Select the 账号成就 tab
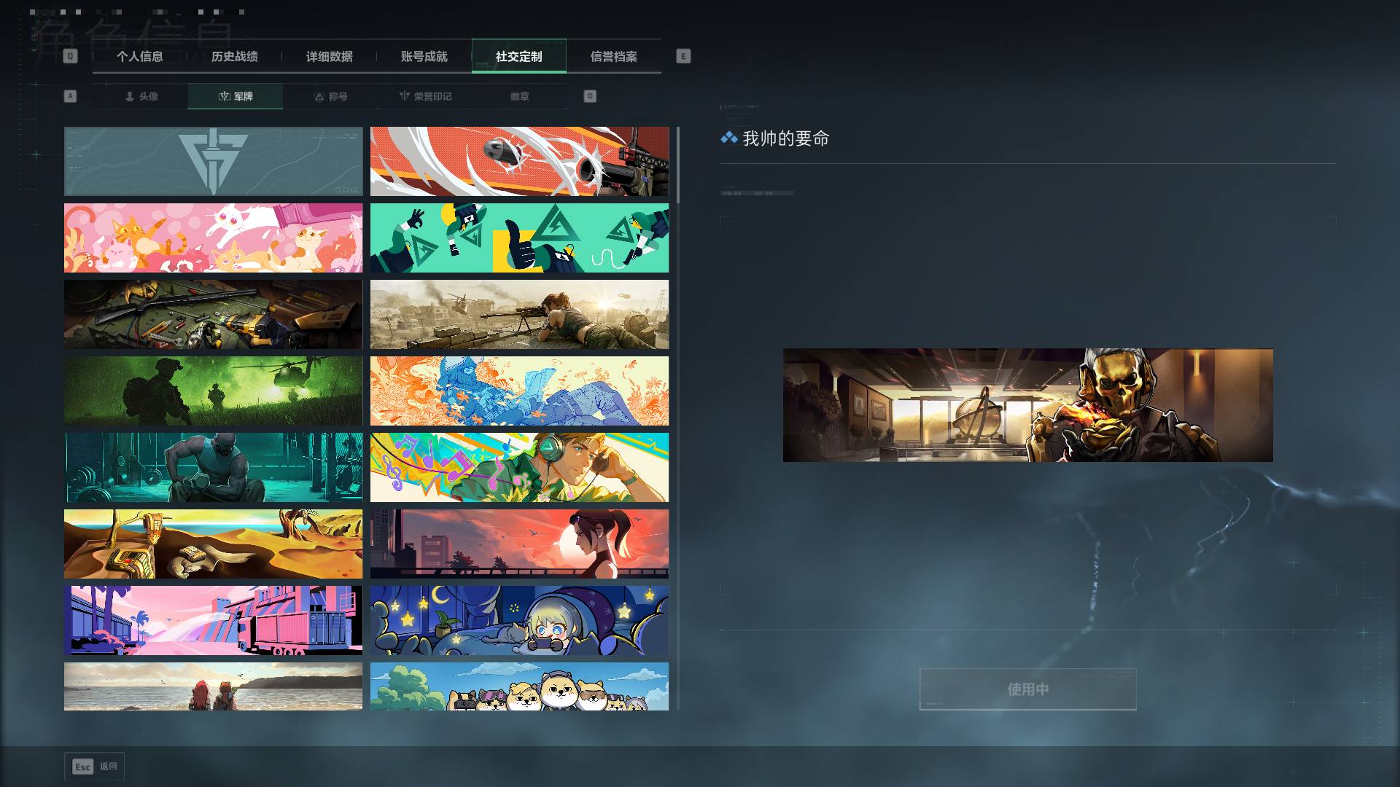Image resolution: width=1400 pixels, height=787 pixels. click(x=424, y=57)
